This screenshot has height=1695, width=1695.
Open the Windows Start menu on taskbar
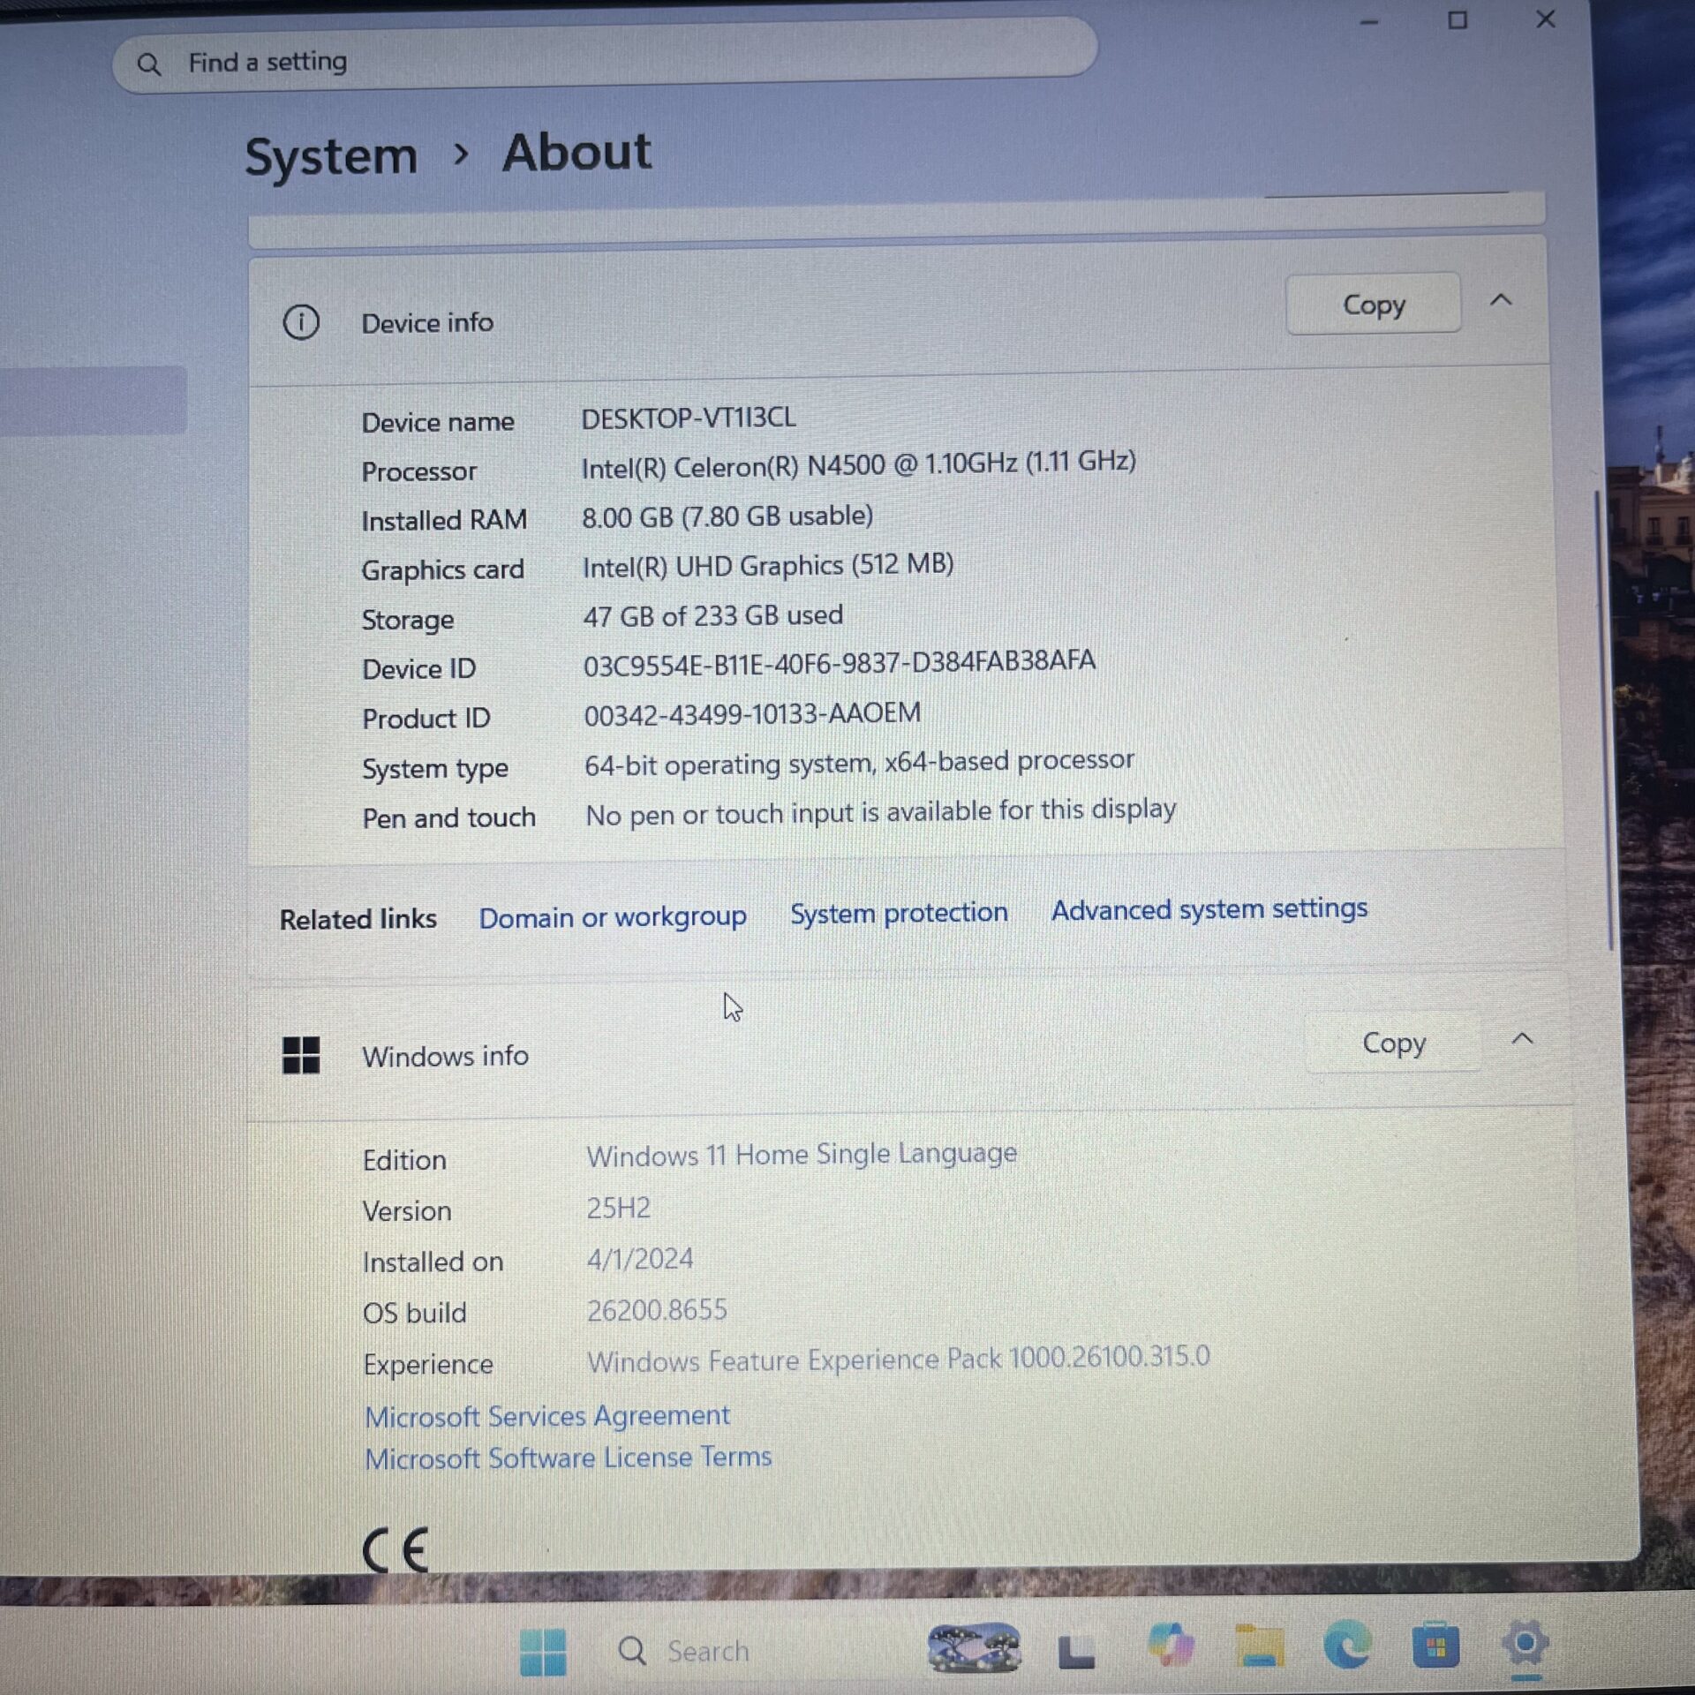tap(543, 1651)
